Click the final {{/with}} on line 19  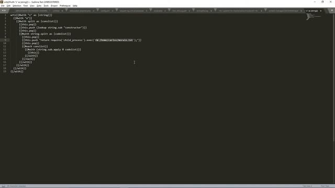[17, 72]
